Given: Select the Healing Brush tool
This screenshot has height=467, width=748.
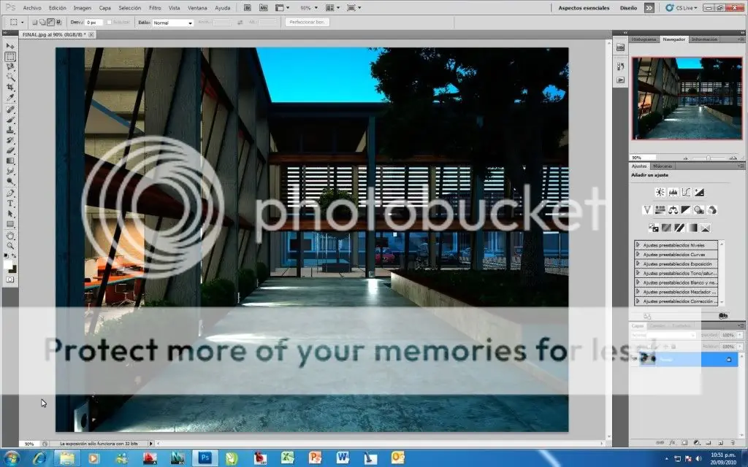Looking at the screenshot, I should tap(10, 109).
